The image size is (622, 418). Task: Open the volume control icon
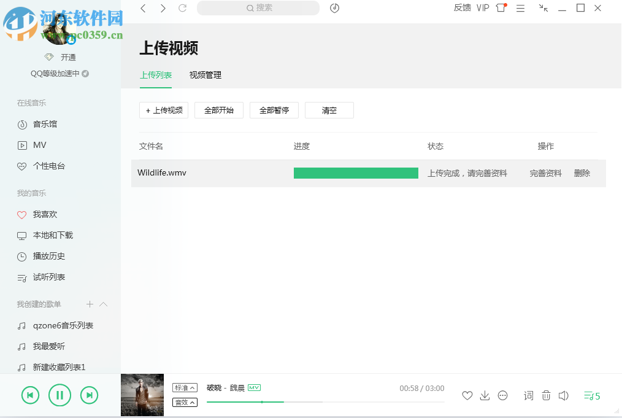pyautogui.click(x=564, y=395)
